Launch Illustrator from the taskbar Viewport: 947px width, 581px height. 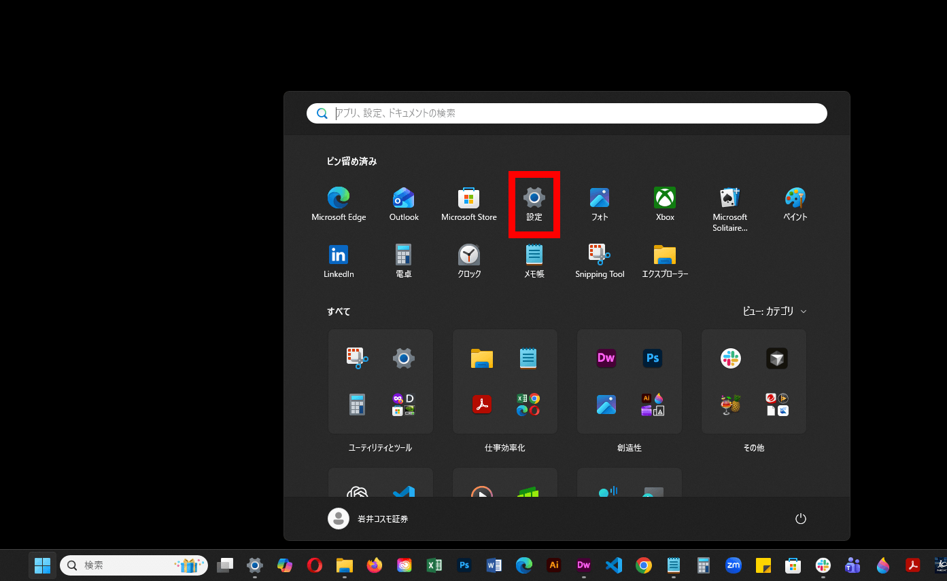554,565
